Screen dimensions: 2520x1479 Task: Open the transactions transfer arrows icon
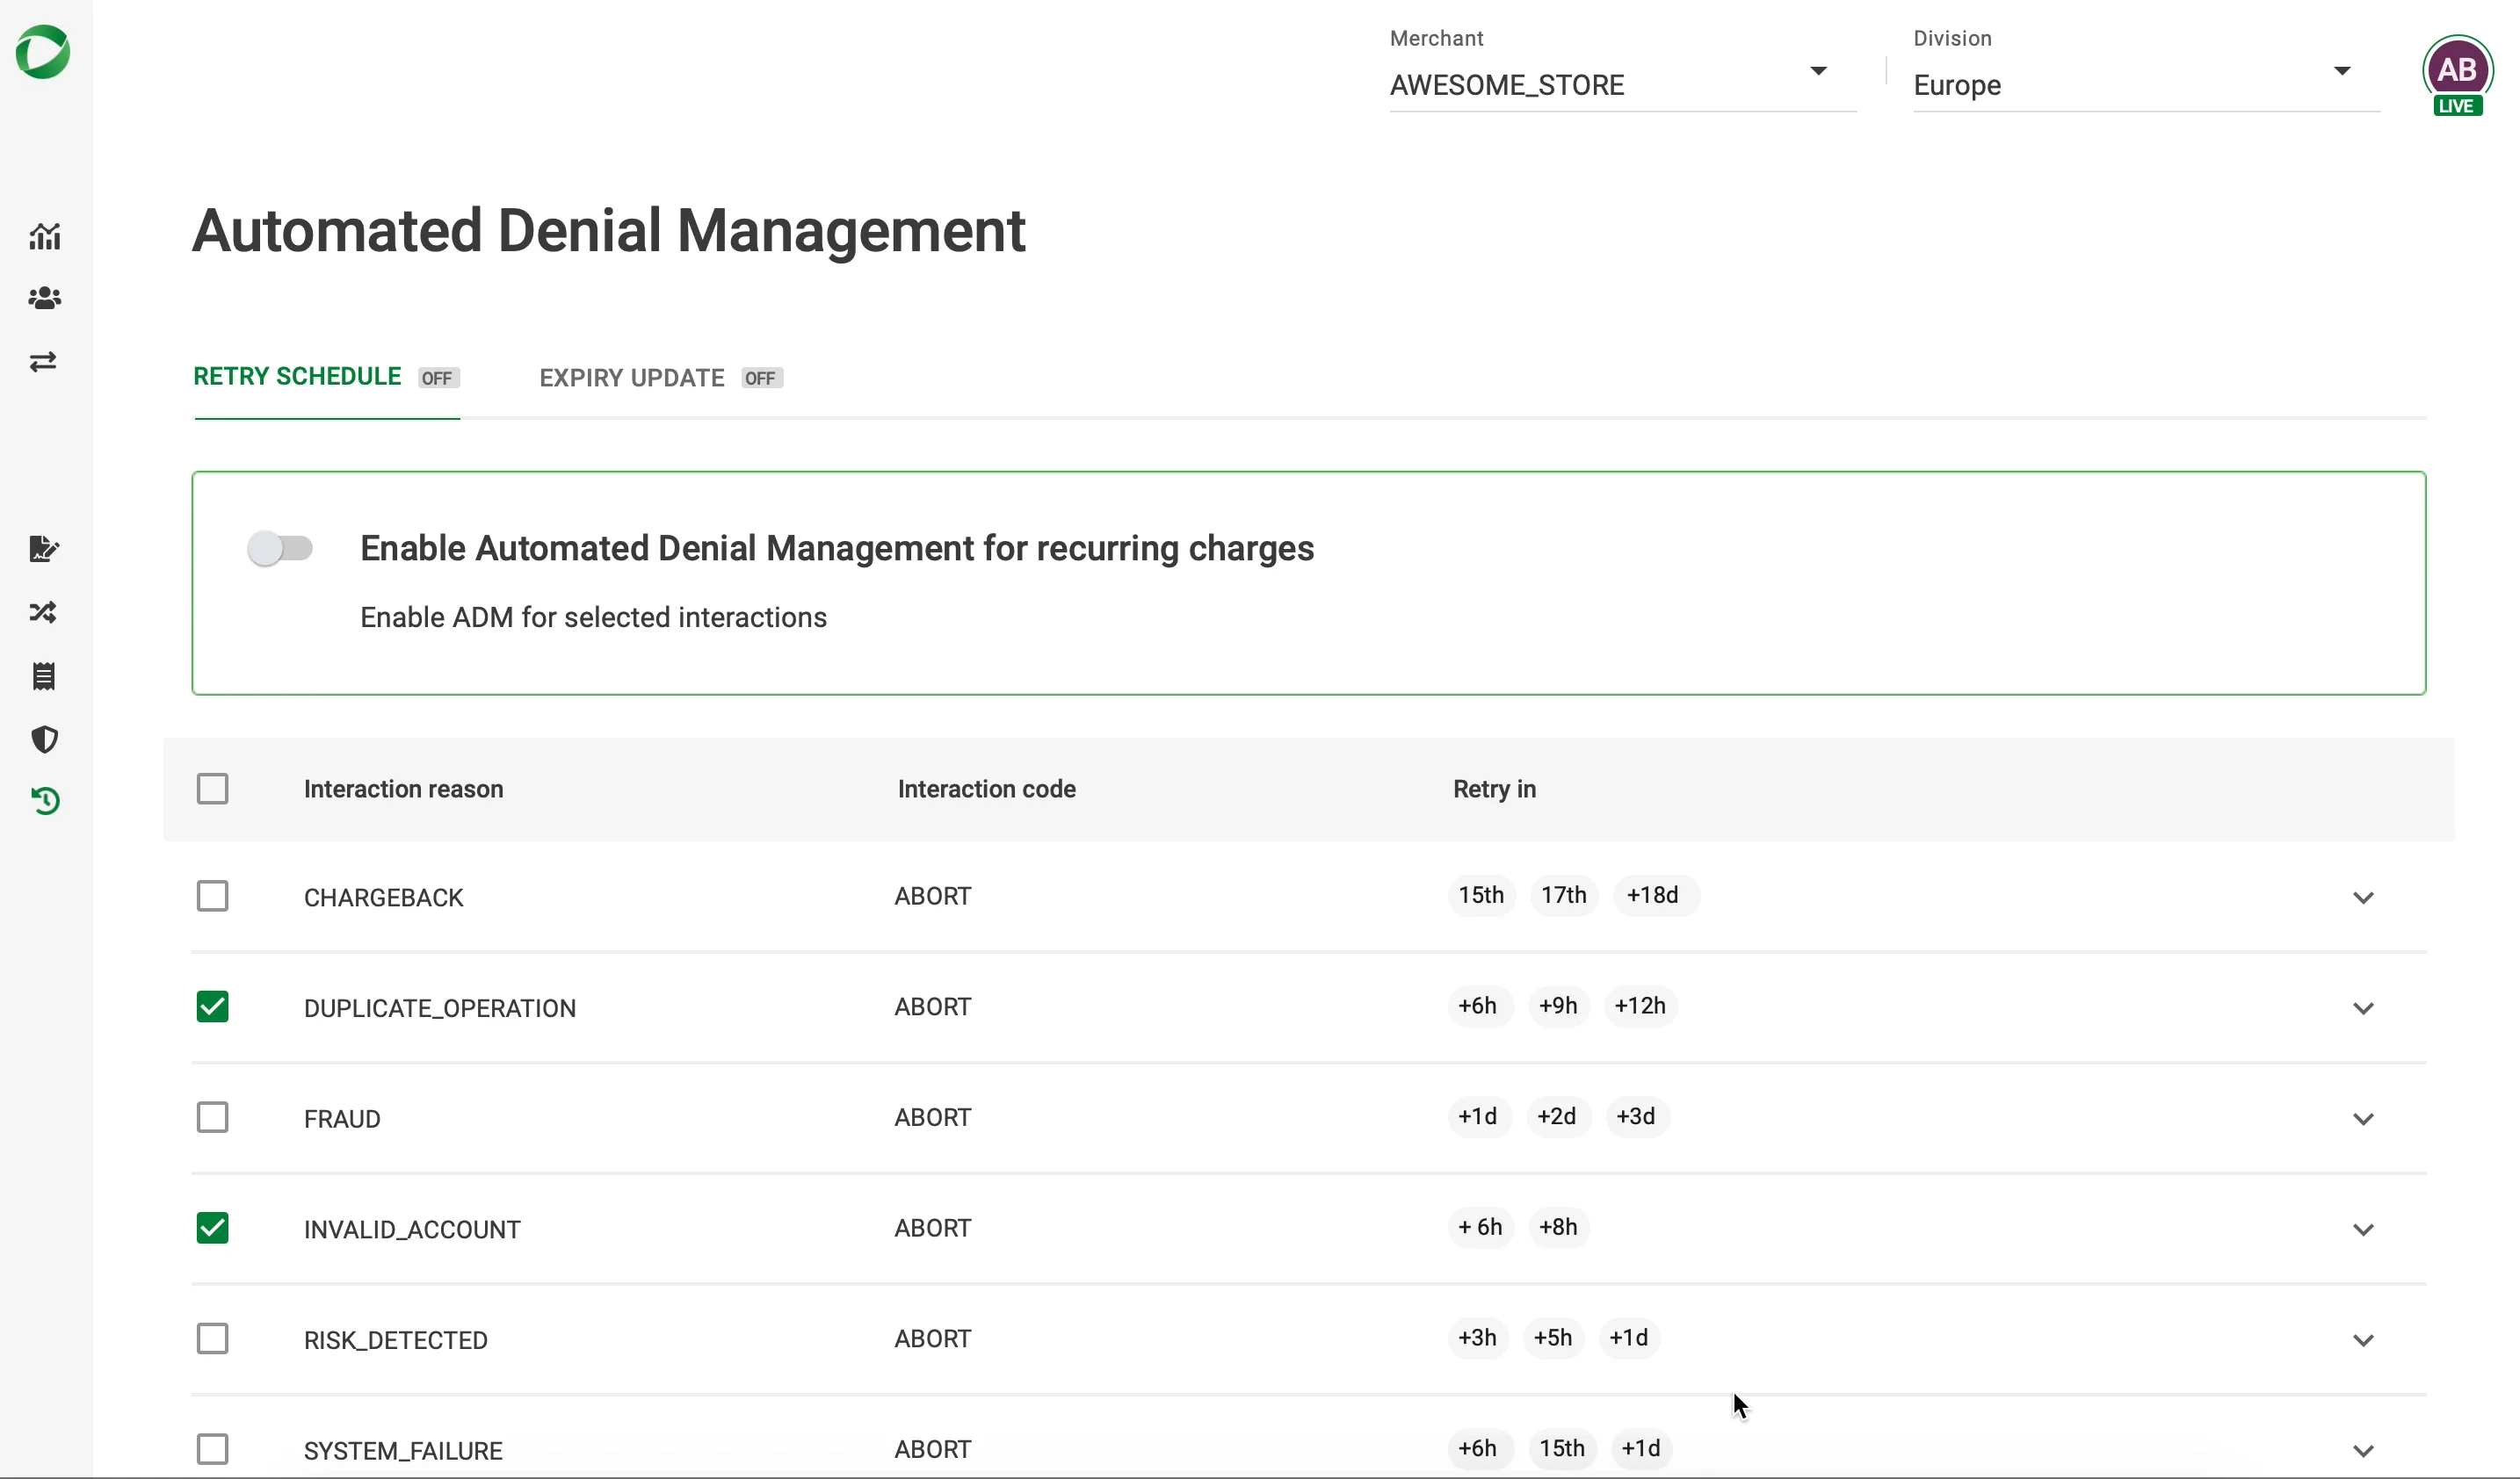coord(44,362)
